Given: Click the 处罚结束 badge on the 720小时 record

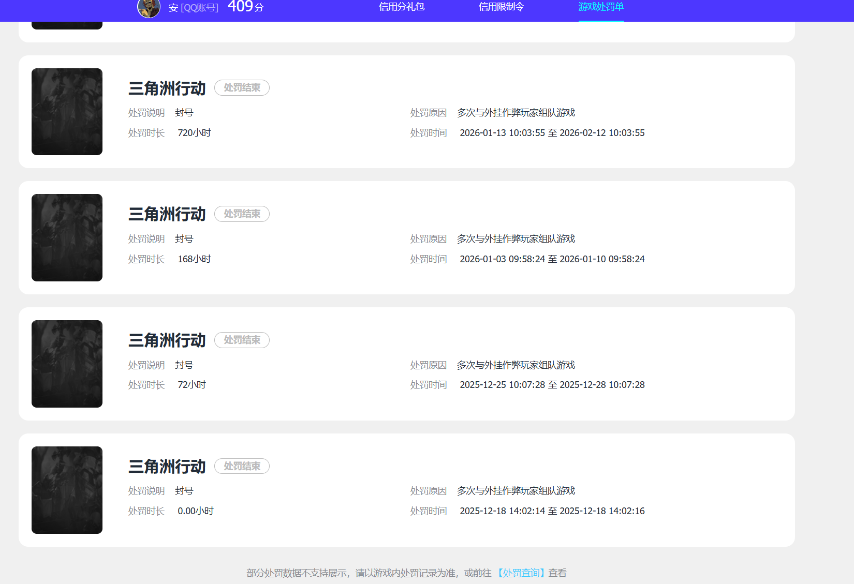Looking at the screenshot, I should [x=242, y=88].
